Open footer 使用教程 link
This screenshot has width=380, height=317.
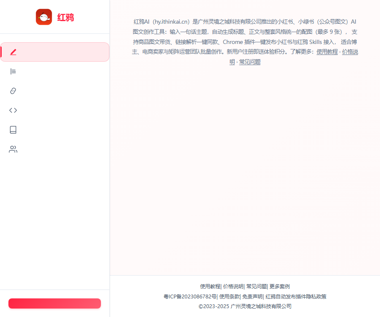[x=210, y=287]
